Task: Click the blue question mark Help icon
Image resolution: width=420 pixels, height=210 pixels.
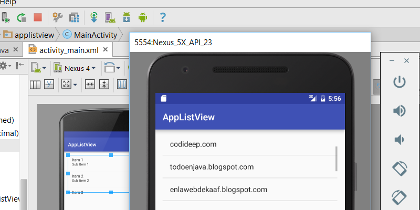Action: (163, 18)
